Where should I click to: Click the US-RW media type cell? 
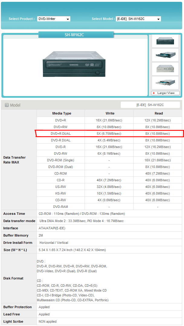click(61, 187)
